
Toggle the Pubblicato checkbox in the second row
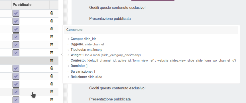[16, 21]
